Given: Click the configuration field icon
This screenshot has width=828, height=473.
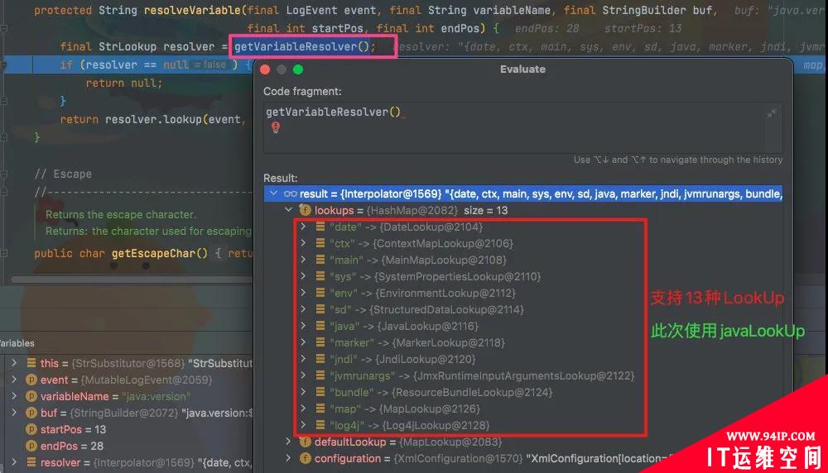Looking at the screenshot, I should (x=305, y=458).
